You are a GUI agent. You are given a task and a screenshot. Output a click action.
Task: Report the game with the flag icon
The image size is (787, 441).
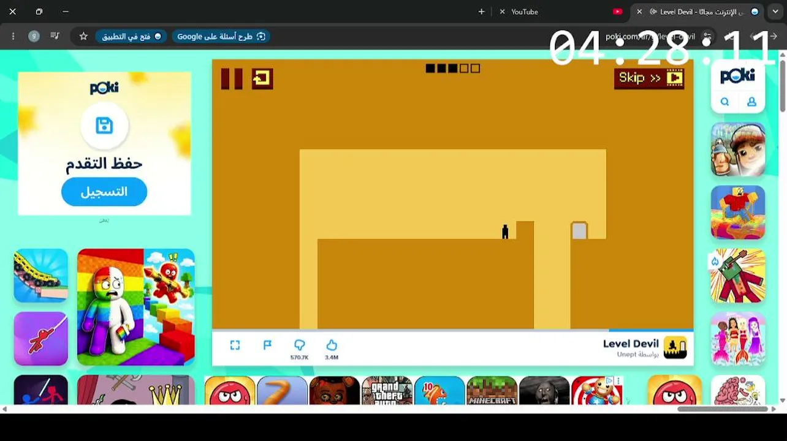(x=267, y=345)
